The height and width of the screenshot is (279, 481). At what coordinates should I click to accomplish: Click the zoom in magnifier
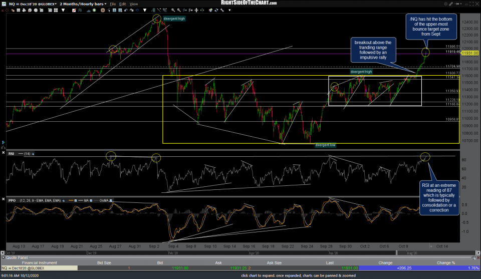(x=173, y=10)
